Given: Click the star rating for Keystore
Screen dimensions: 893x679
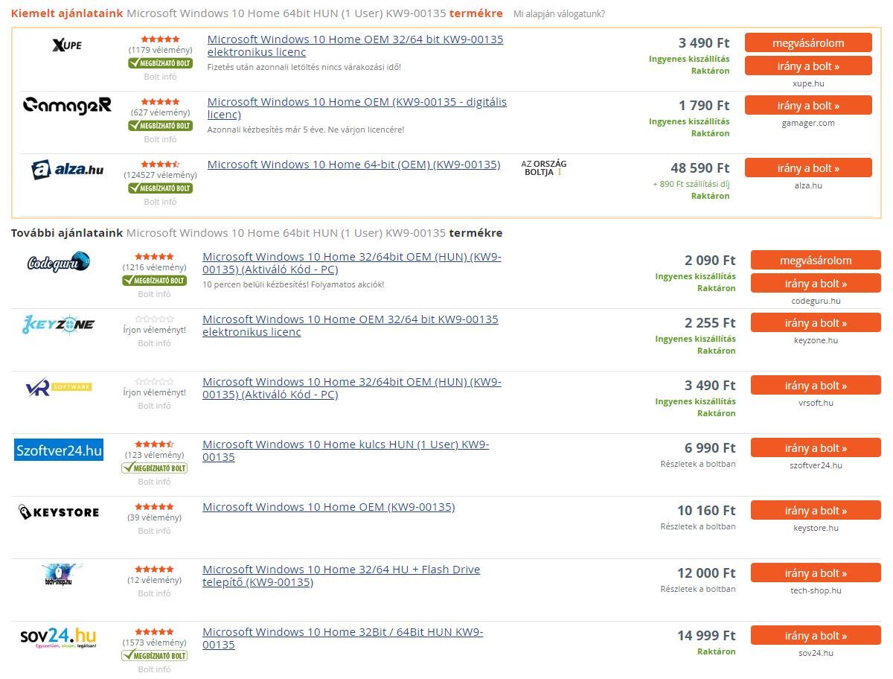Looking at the screenshot, I should pyautogui.click(x=154, y=507).
